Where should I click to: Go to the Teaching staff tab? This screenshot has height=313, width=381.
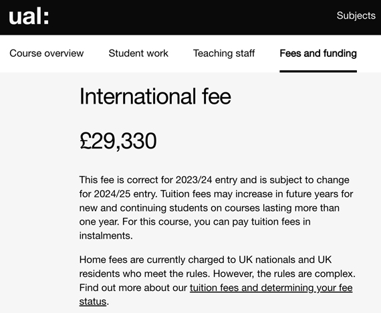point(224,54)
